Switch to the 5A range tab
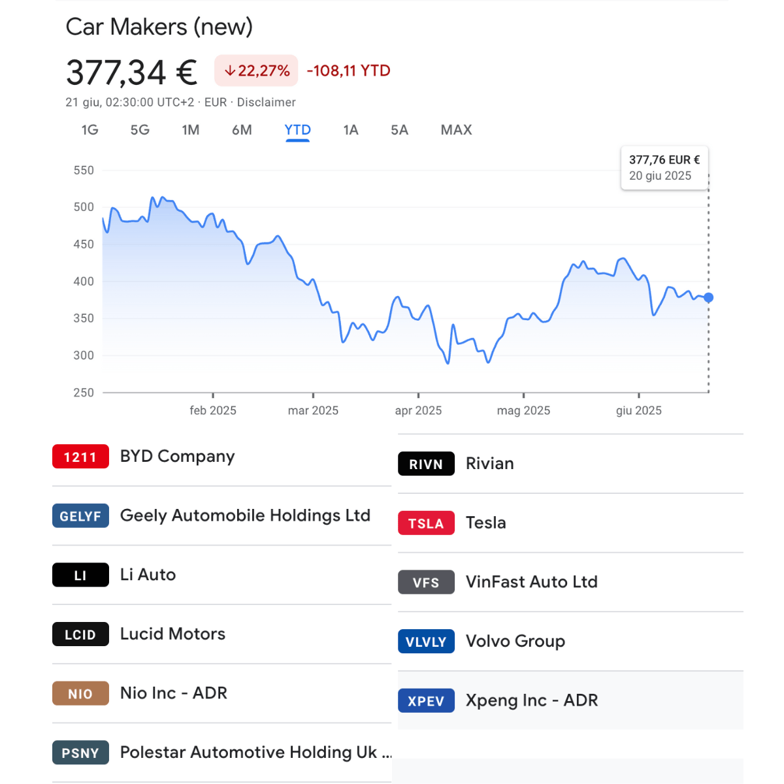Viewport: 784px width, 784px height. point(399,130)
